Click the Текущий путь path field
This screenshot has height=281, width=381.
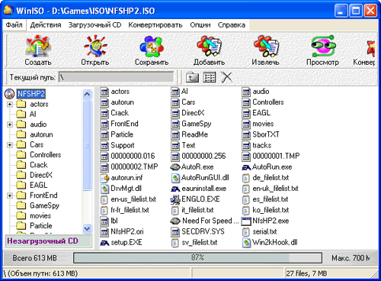[x=117, y=77]
